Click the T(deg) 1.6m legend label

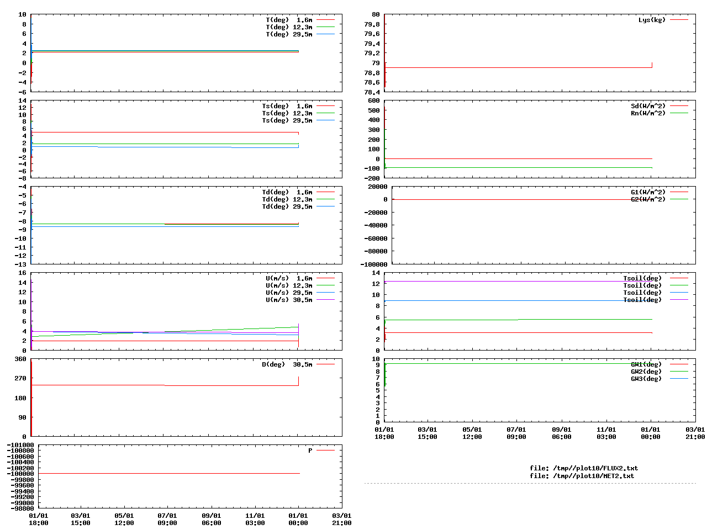click(289, 20)
